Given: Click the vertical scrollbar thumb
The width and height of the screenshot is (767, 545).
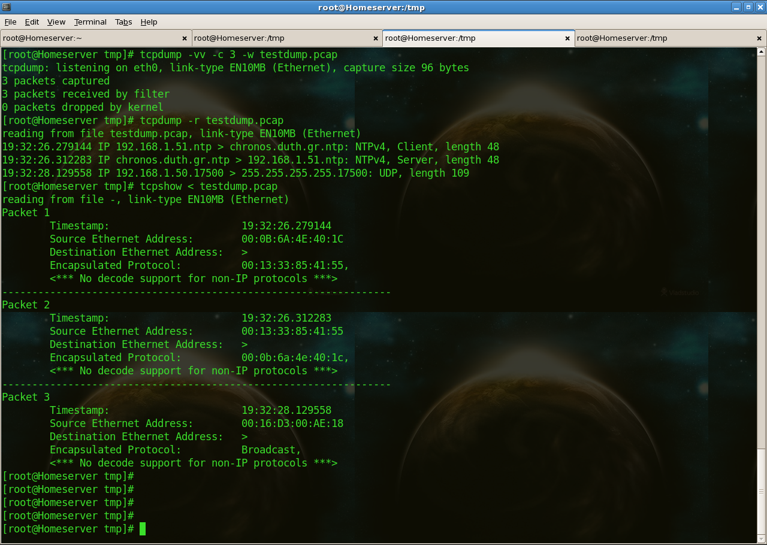Looking at the screenshot, I should tap(761, 490).
